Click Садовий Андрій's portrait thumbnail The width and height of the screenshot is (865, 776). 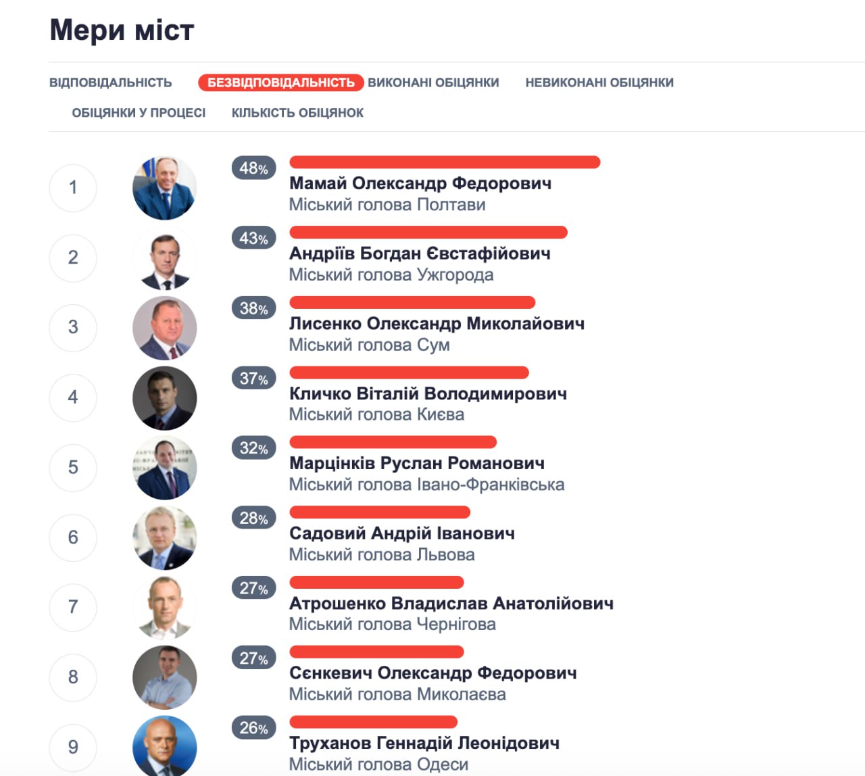165,537
